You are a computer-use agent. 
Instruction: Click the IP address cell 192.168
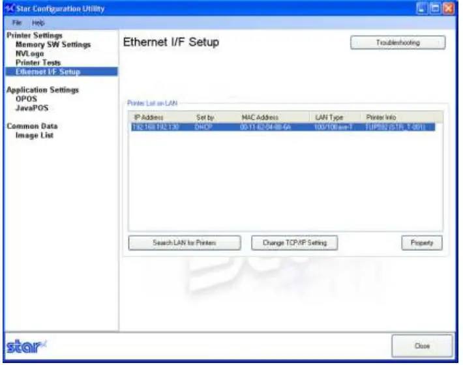(x=156, y=127)
